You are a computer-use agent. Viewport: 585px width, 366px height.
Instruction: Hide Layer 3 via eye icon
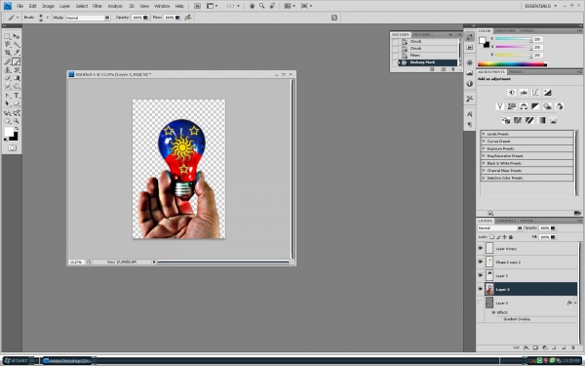tap(481, 275)
